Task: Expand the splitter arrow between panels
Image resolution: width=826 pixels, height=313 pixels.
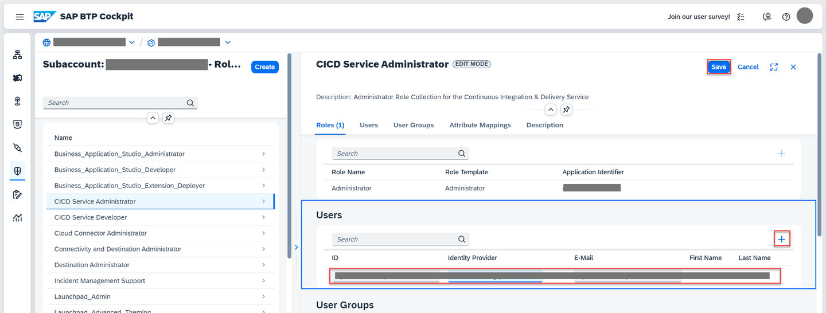Action: (297, 248)
